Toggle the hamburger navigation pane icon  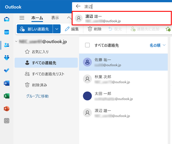coord(22,18)
